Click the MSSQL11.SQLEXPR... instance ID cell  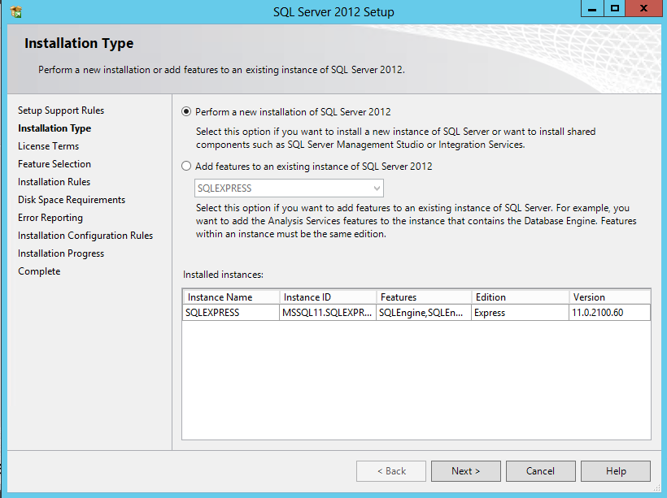[328, 313]
